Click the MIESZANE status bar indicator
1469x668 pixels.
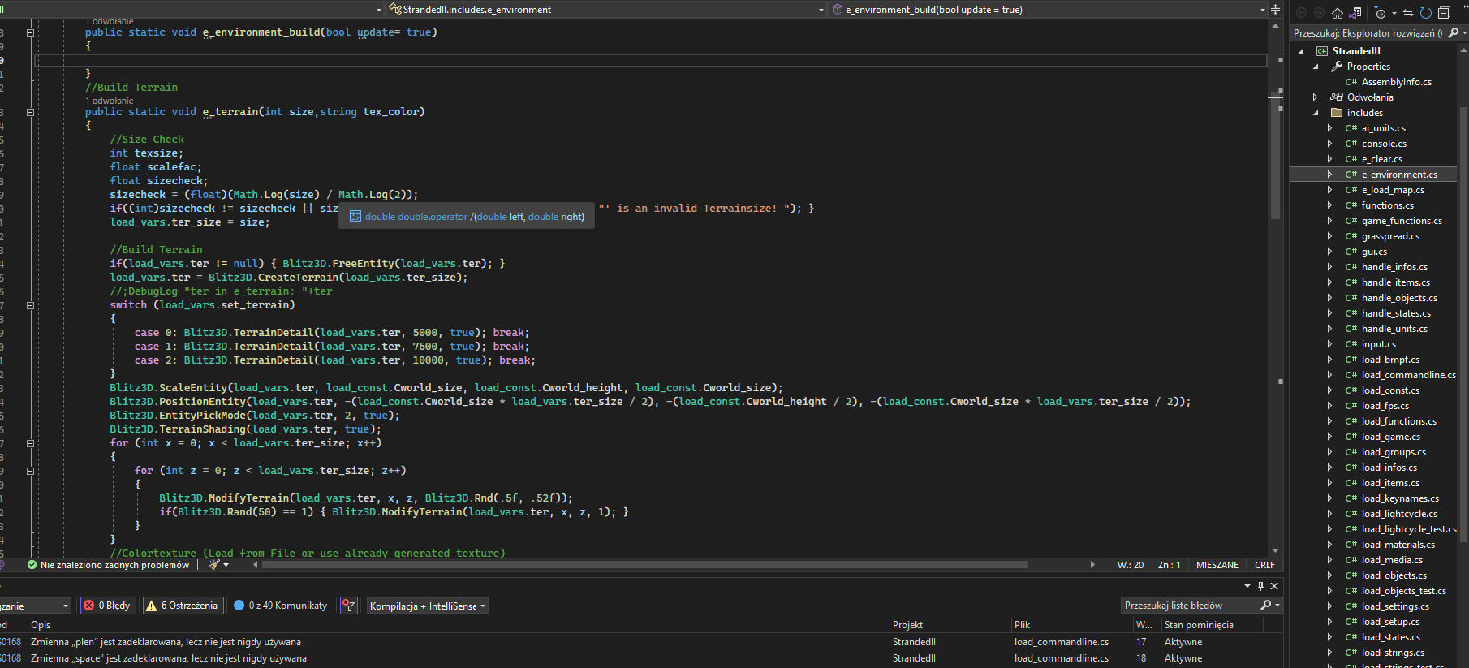click(x=1217, y=565)
